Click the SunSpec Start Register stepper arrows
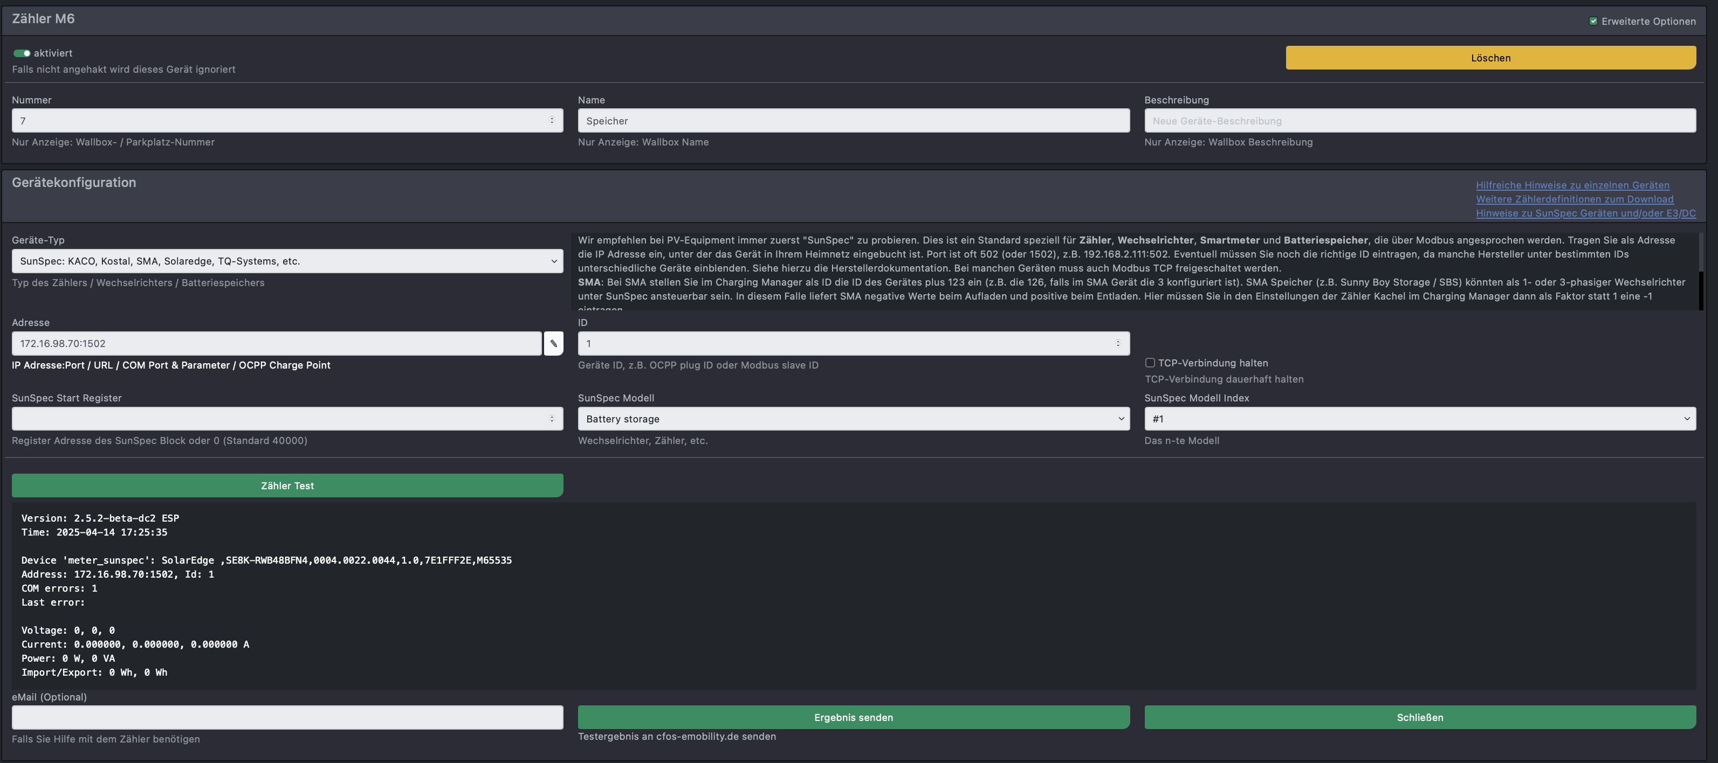The width and height of the screenshot is (1718, 763). tap(552, 419)
